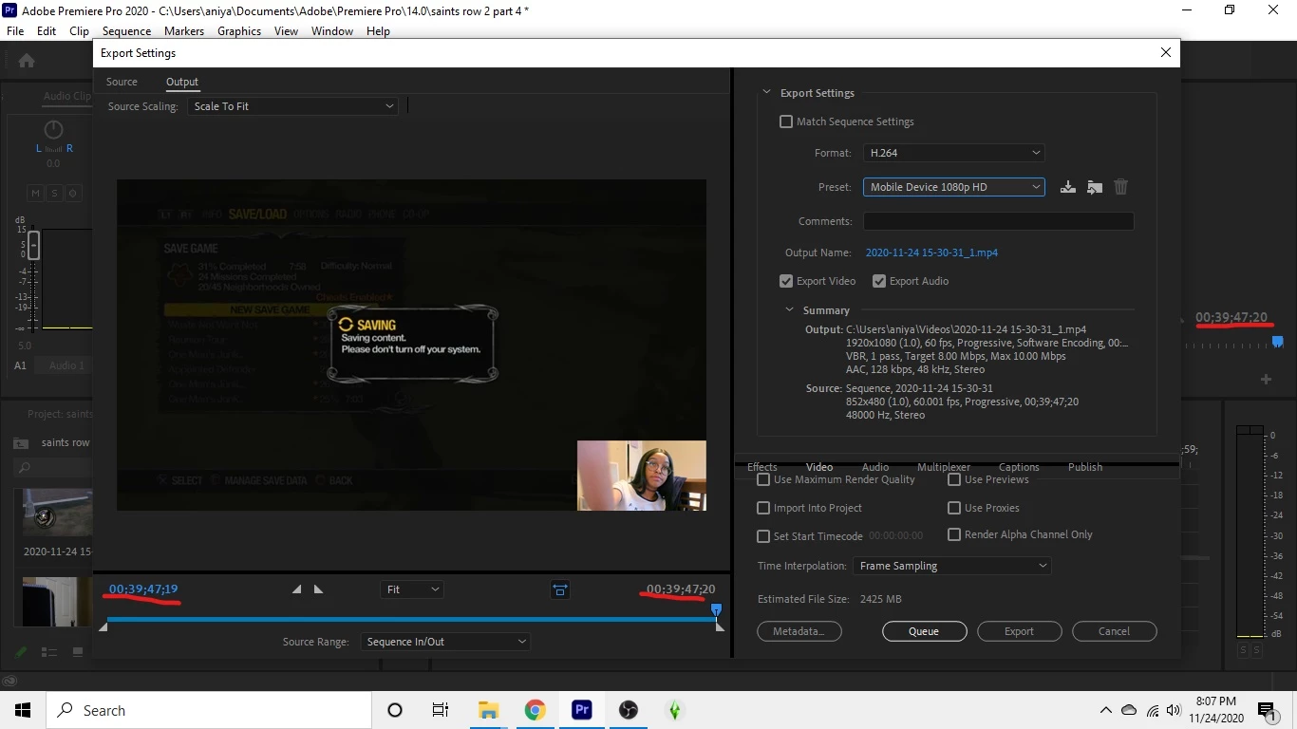
Task: Open the Captions tab
Action: pos(1019,467)
